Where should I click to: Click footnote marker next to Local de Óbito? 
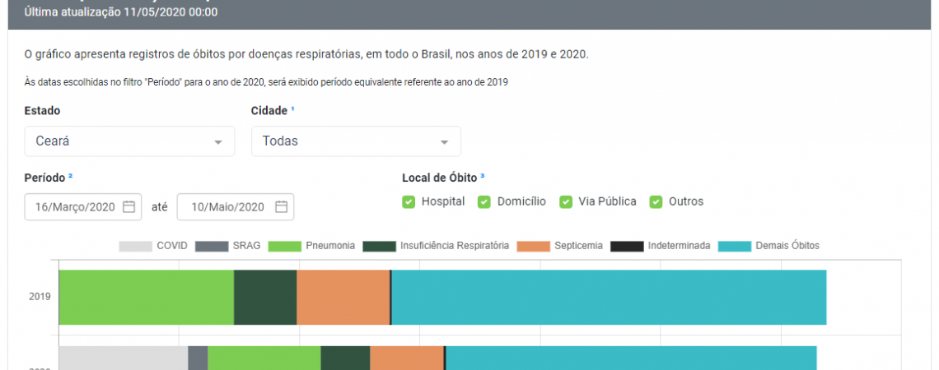tap(483, 175)
